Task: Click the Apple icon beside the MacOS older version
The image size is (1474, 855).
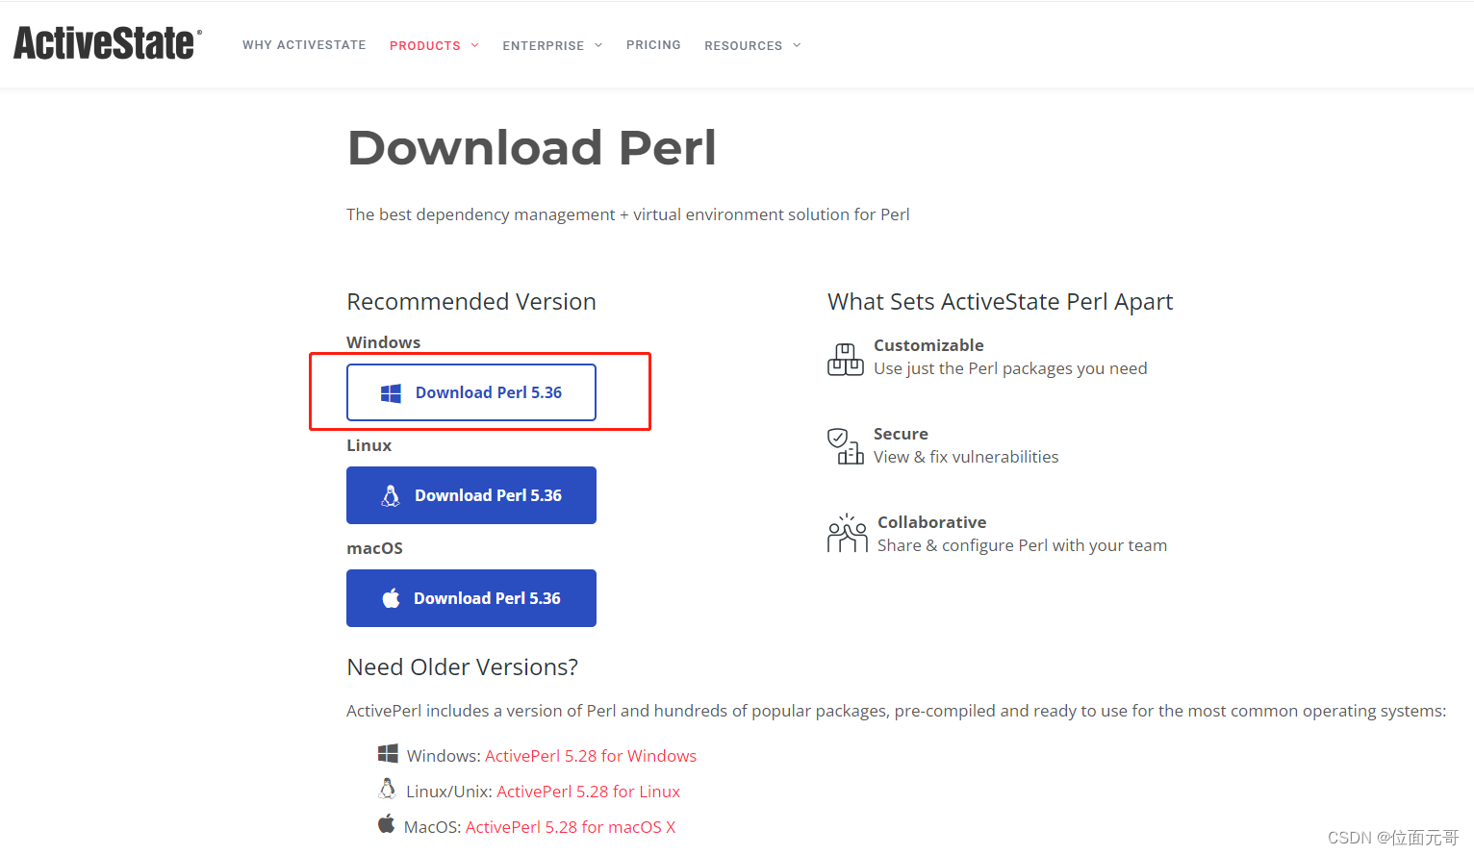Action: (x=387, y=824)
